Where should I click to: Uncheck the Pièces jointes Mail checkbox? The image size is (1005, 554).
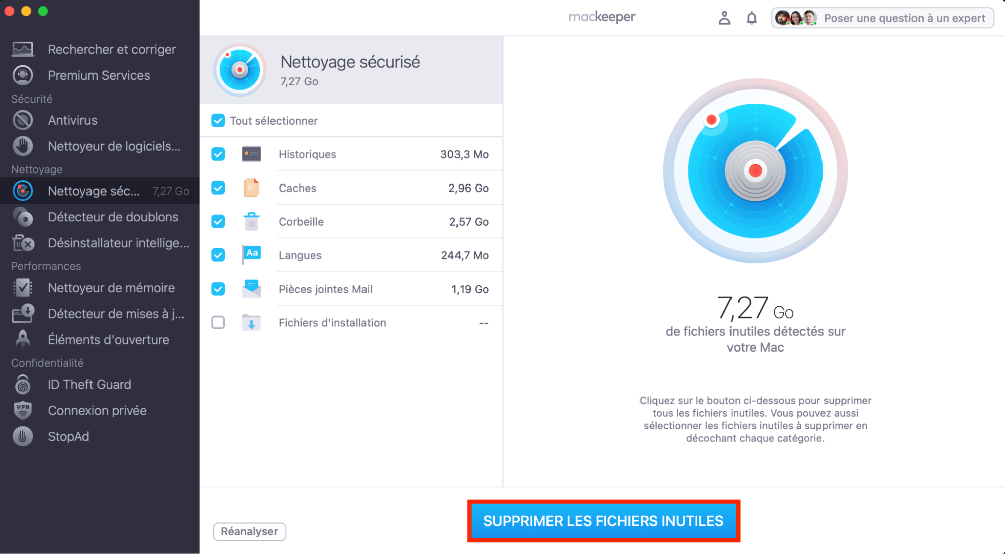click(218, 289)
